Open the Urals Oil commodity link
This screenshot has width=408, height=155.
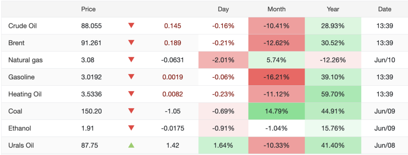pyautogui.click(x=21, y=145)
